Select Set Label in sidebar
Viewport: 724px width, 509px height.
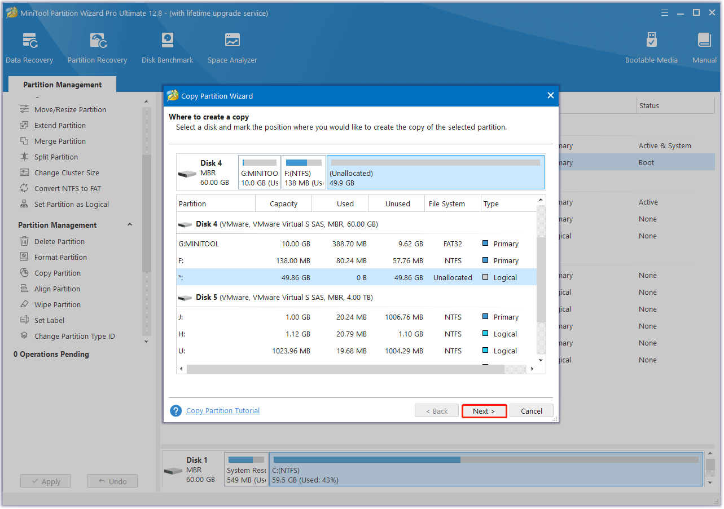[x=49, y=320]
